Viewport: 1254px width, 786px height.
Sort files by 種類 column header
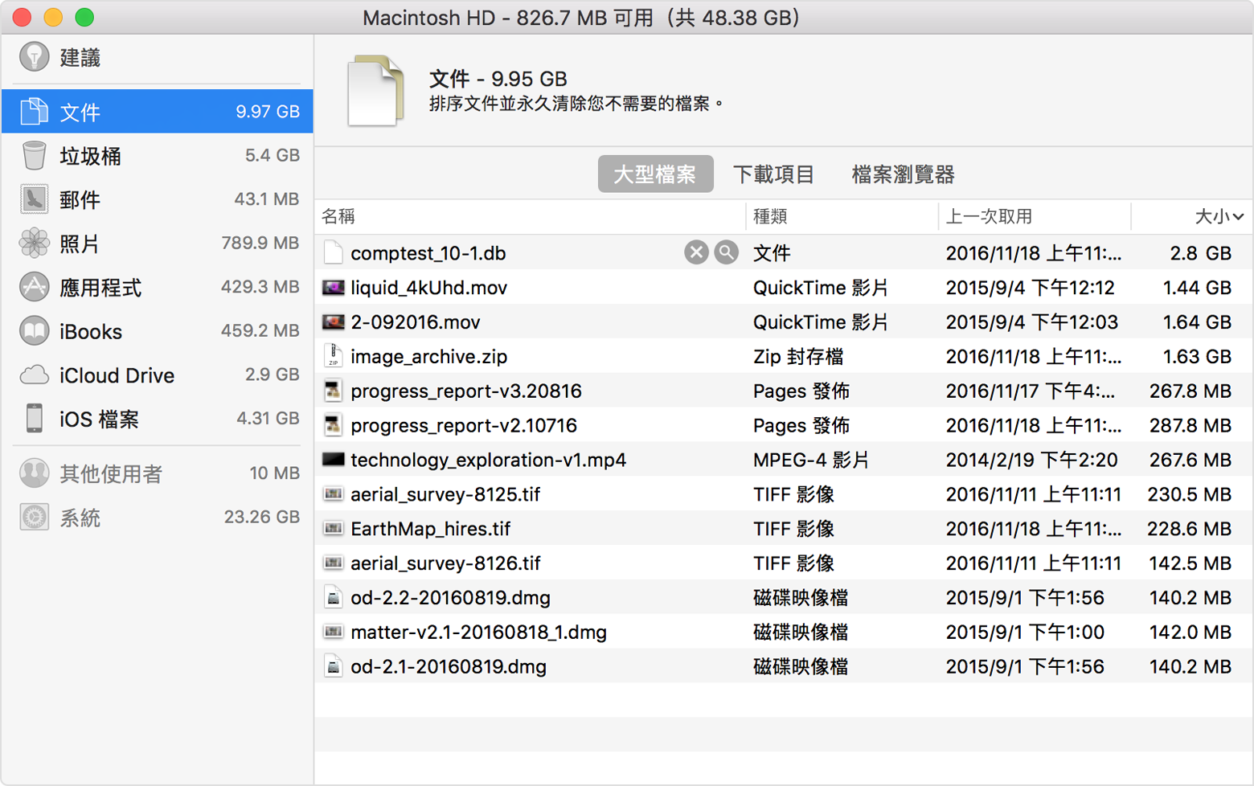tap(770, 216)
